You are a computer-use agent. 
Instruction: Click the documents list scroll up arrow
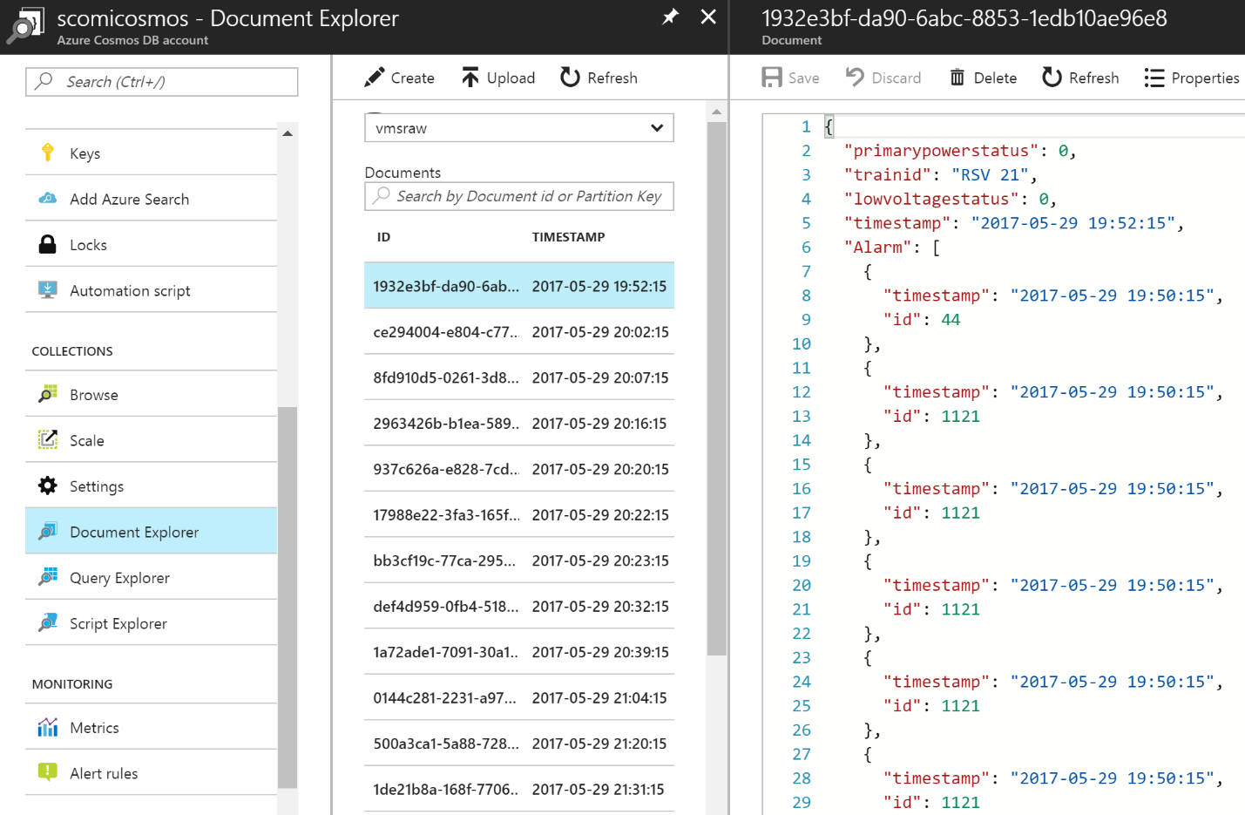pos(717,112)
